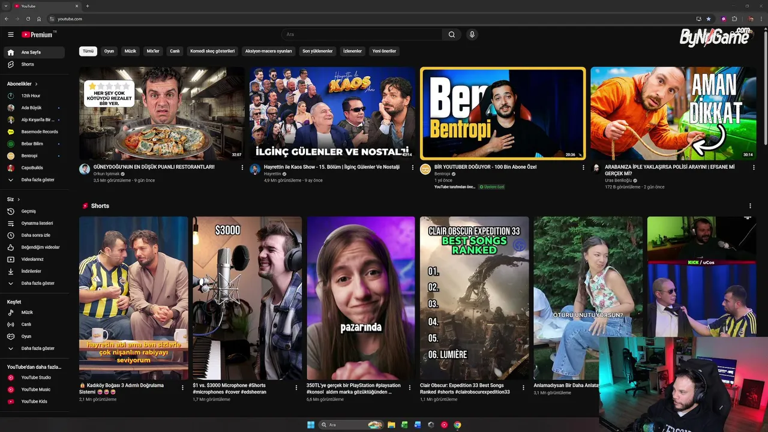This screenshot has height=432, width=768.
Task: Open Chrome tab search dropdown
Action: 6,6
